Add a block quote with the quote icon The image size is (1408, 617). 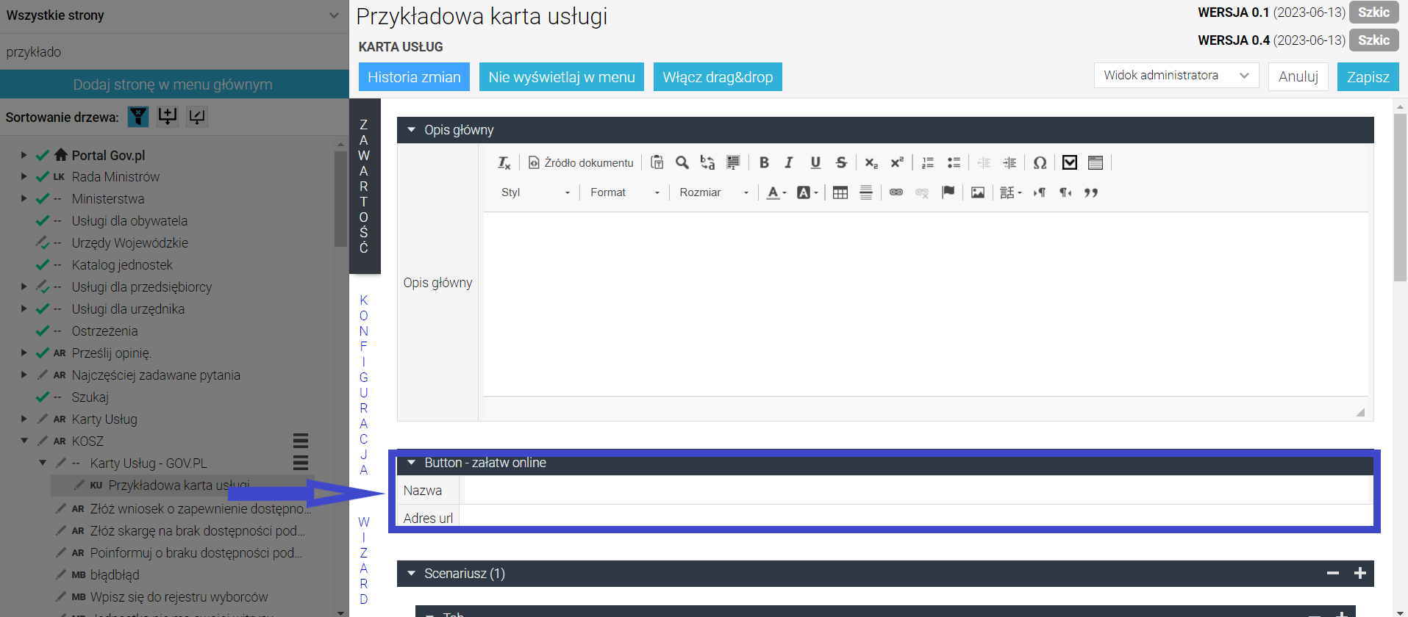pyautogui.click(x=1091, y=192)
